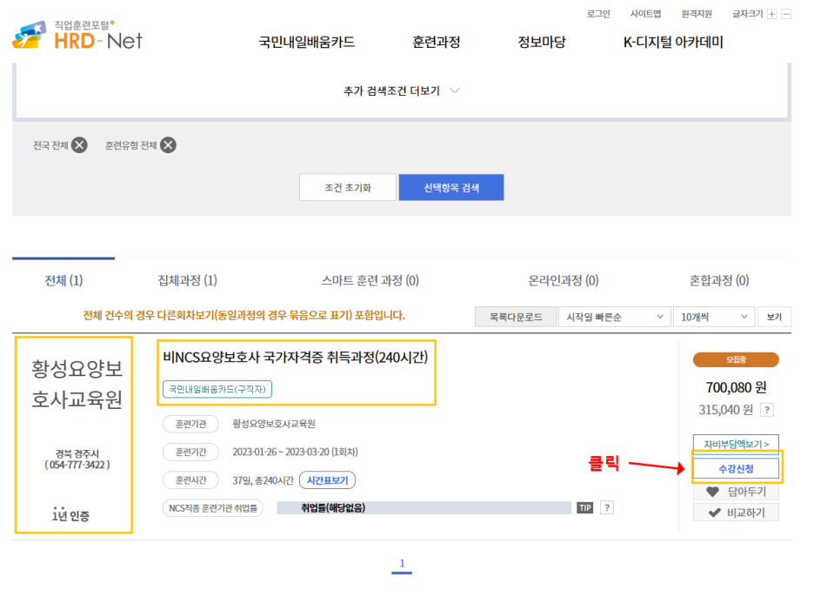Click the 1년 인증 certification mark
The image size is (814, 597).
pyautogui.click(x=70, y=514)
